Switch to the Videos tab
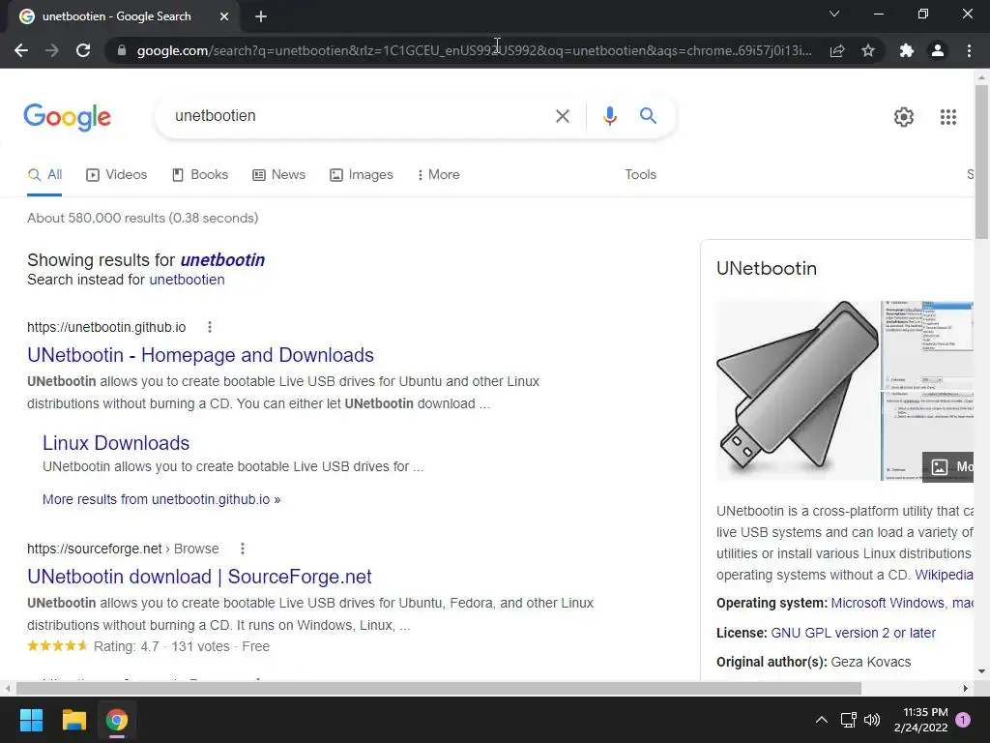The image size is (990, 743). [x=117, y=175]
